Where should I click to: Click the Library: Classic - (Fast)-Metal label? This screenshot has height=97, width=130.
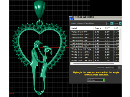click(83, 23)
